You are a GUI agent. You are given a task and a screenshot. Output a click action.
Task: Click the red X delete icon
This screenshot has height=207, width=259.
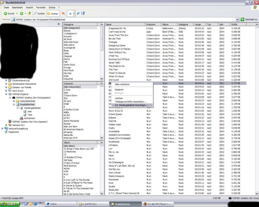coord(63,14)
